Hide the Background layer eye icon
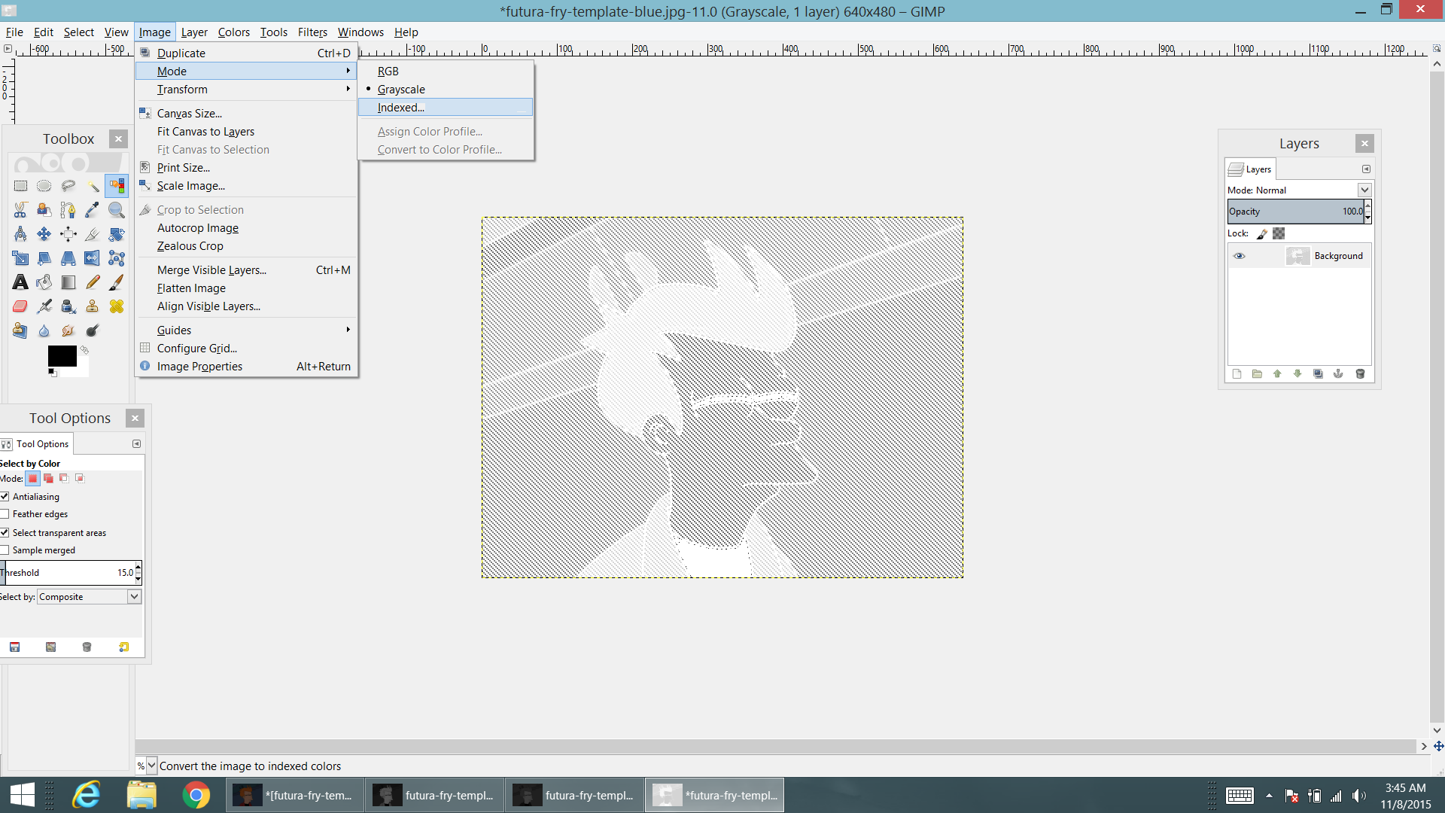Viewport: 1445px width, 813px height. click(1239, 256)
